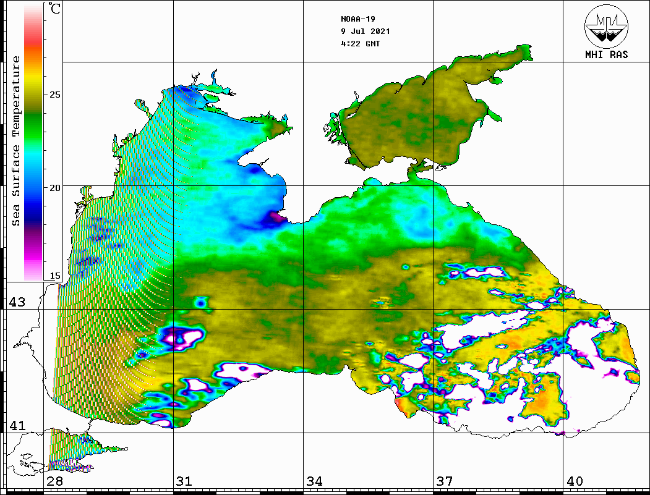
Task: Click longitude label '28'
Action: click(54, 481)
